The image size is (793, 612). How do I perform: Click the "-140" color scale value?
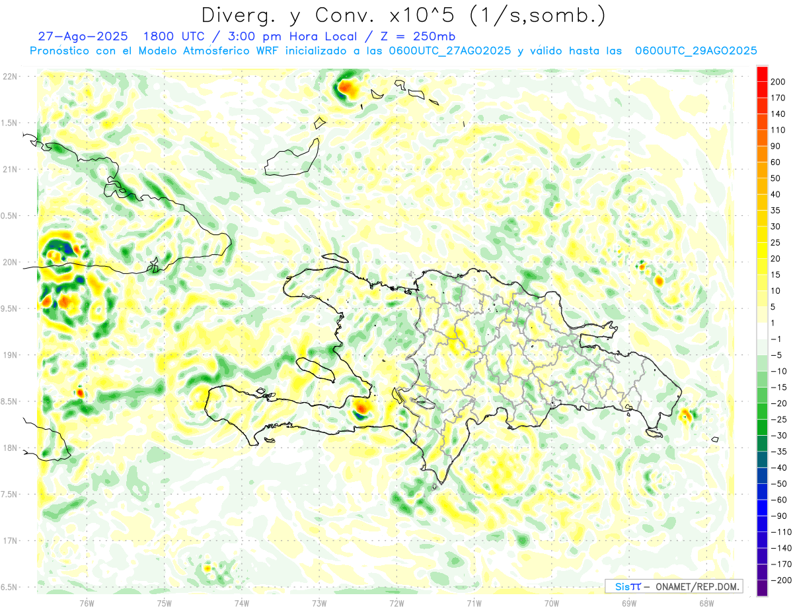pos(781,547)
